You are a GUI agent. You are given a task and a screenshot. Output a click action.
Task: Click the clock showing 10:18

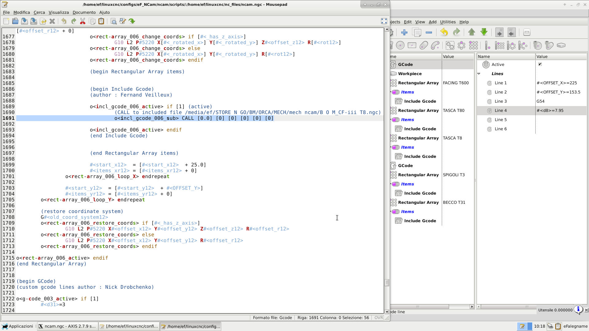[539, 326]
